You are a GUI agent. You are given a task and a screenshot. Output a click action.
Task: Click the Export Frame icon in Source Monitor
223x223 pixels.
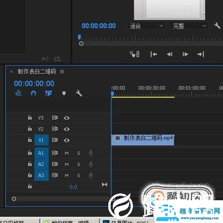[x=58, y=58]
